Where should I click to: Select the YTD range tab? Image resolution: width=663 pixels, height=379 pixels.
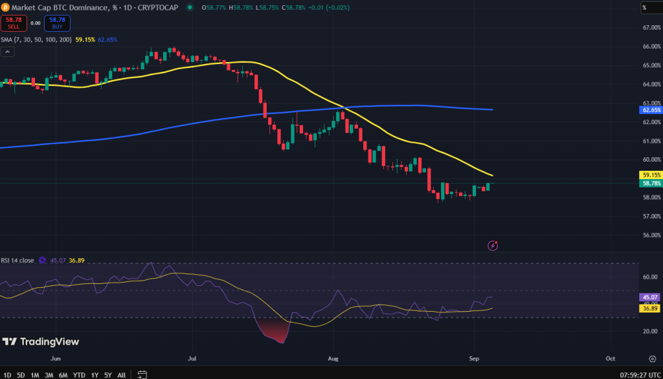point(78,374)
